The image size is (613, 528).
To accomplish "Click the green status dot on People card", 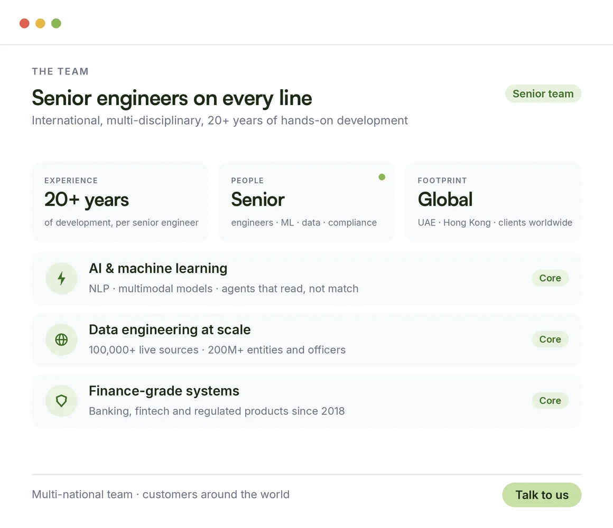I will point(382,177).
